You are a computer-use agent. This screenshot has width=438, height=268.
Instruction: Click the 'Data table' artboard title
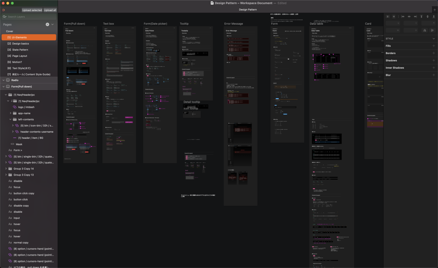[316, 24]
